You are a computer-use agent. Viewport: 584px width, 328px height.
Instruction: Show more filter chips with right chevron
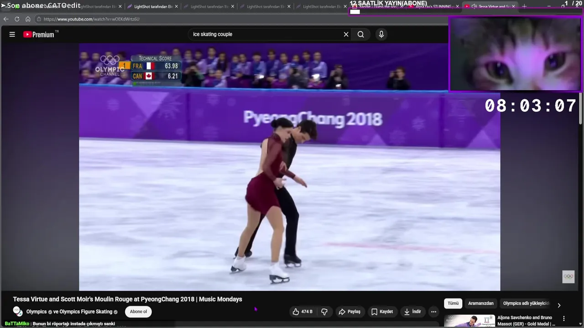(559, 305)
